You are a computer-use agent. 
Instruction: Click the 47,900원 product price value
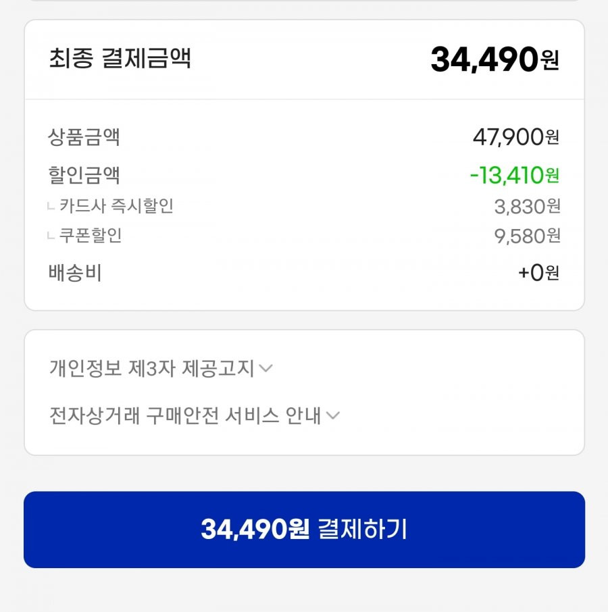(x=516, y=137)
